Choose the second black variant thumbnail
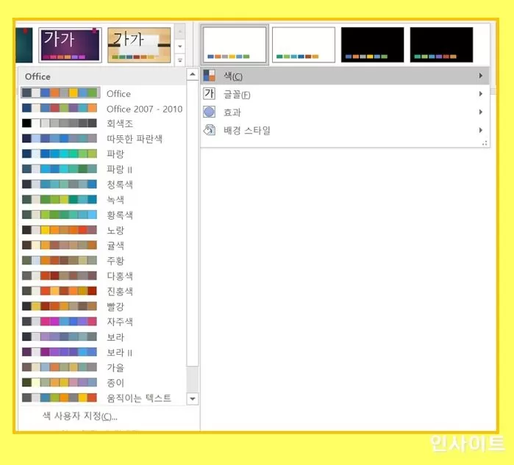 pos(441,45)
